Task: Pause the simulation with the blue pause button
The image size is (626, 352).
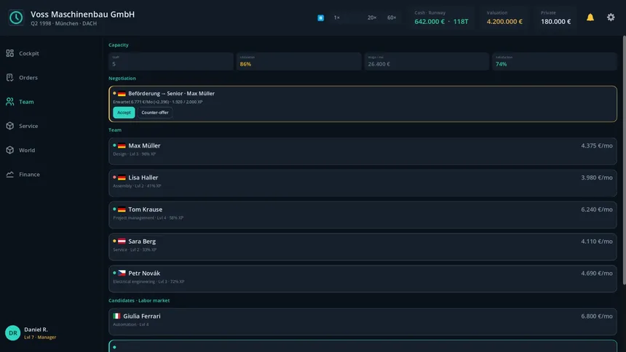Action: [x=320, y=17]
